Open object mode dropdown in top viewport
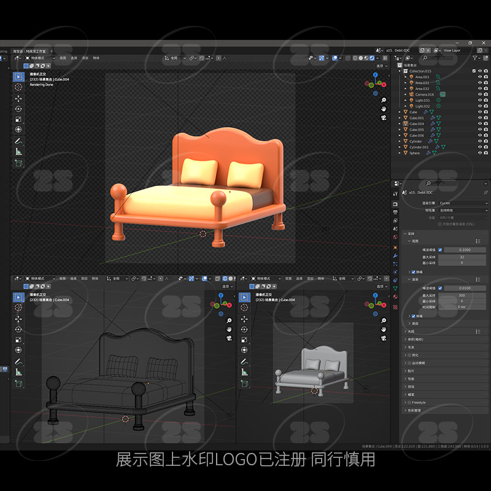491x491 pixels. click(40, 58)
